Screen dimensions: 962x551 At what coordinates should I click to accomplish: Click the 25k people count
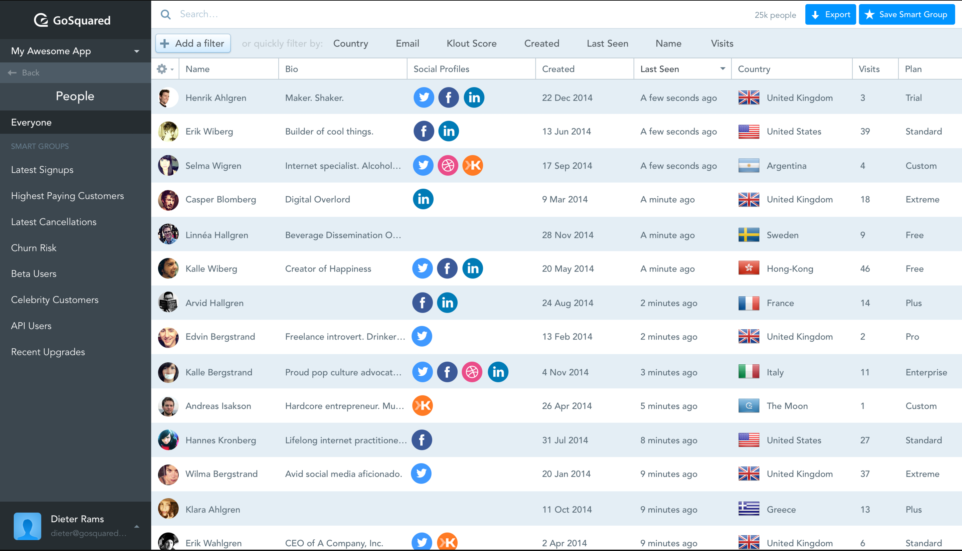[x=775, y=15]
